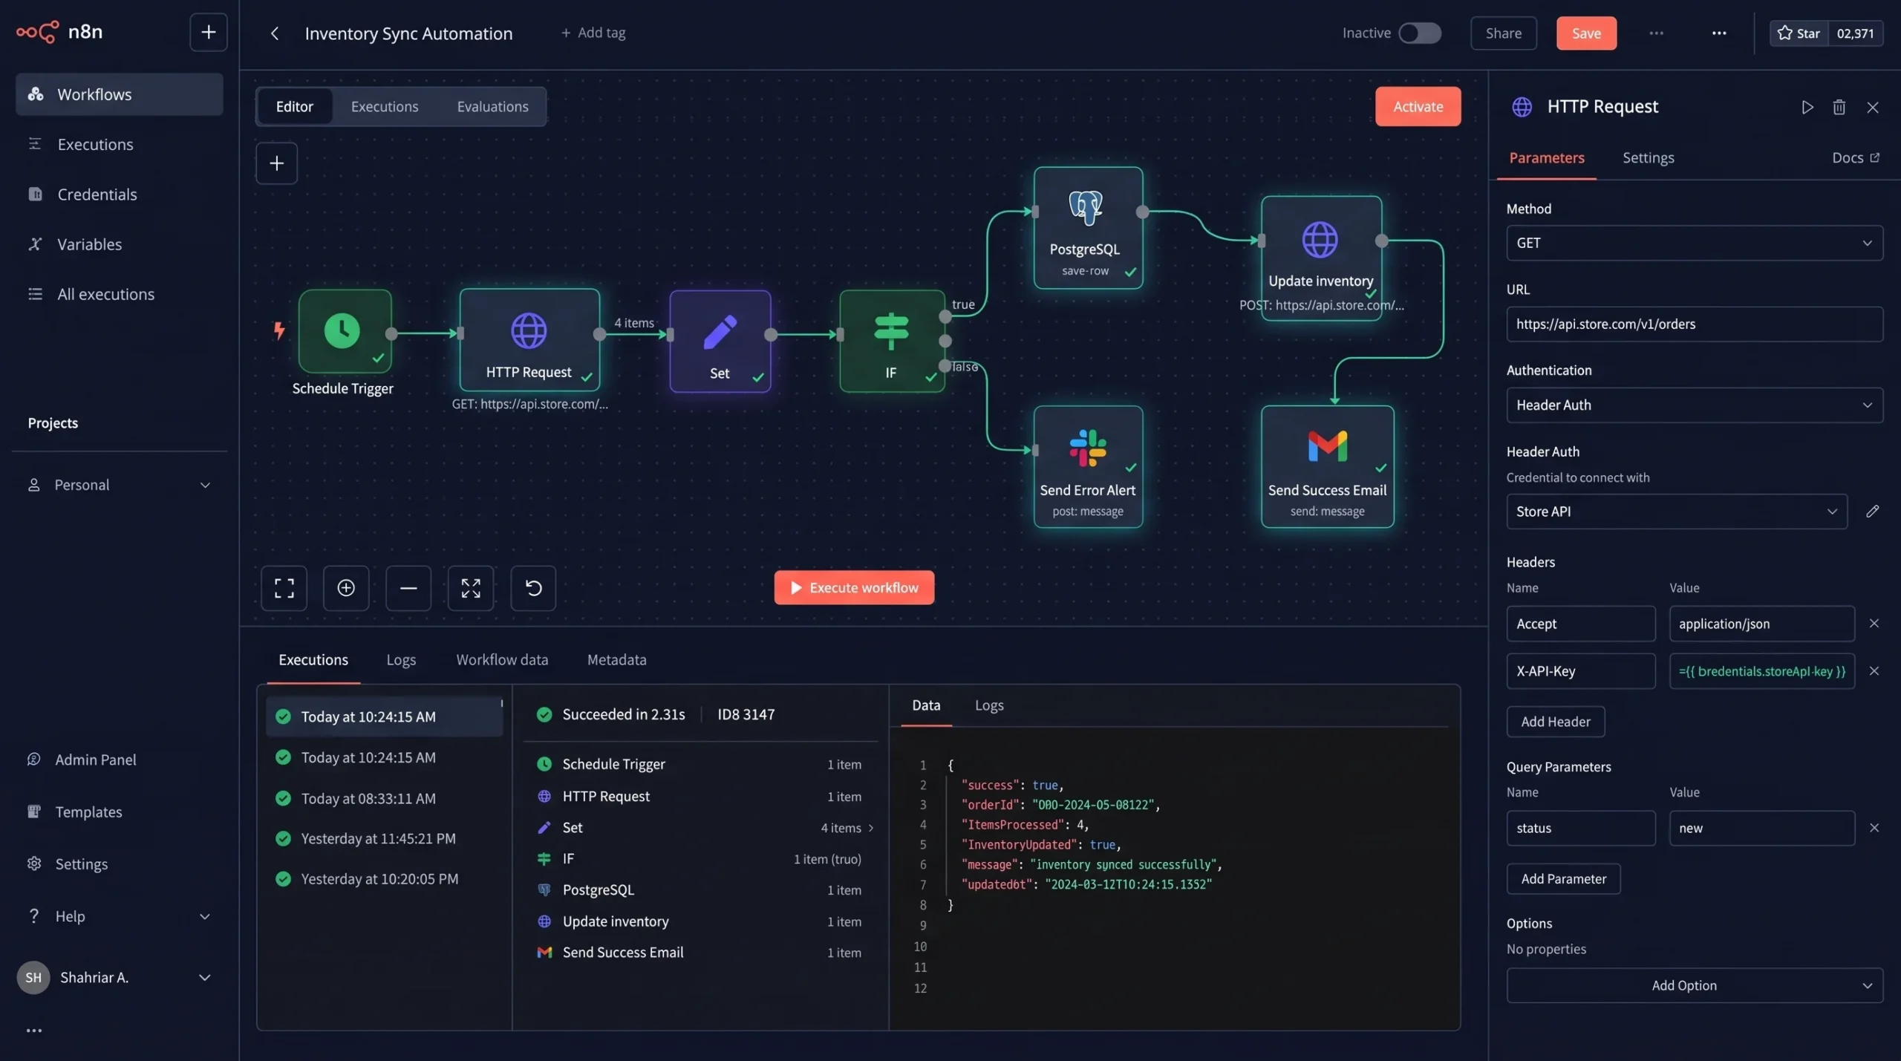Select the IF signpost node

892,341
